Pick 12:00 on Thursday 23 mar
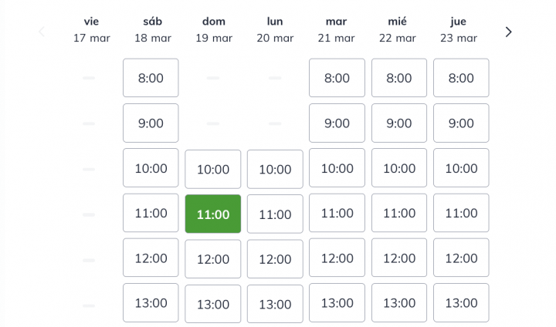This screenshot has height=327, width=556. coord(461,258)
